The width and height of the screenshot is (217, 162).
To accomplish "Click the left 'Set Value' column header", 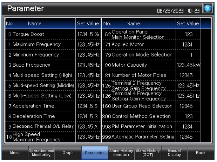I will click(x=88, y=24).
